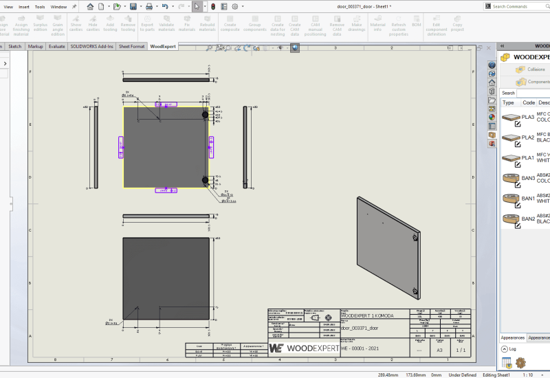Select the Appearances tab at panel bottom
This screenshot has height=378, width=550.
[512, 337]
